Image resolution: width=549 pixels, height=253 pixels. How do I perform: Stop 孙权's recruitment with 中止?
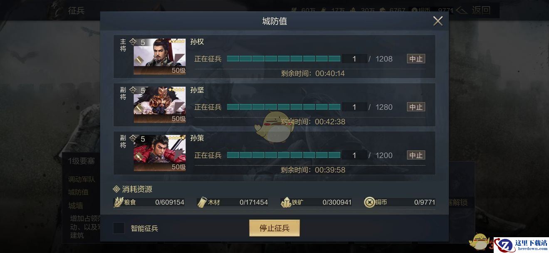coord(416,59)
